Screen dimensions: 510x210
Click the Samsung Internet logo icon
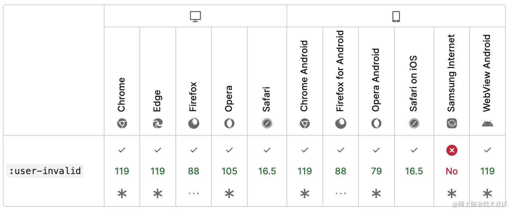(452, 123)
